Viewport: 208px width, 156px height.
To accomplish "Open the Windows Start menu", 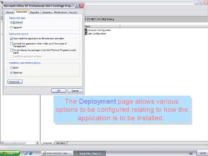I will click(10, 153).
